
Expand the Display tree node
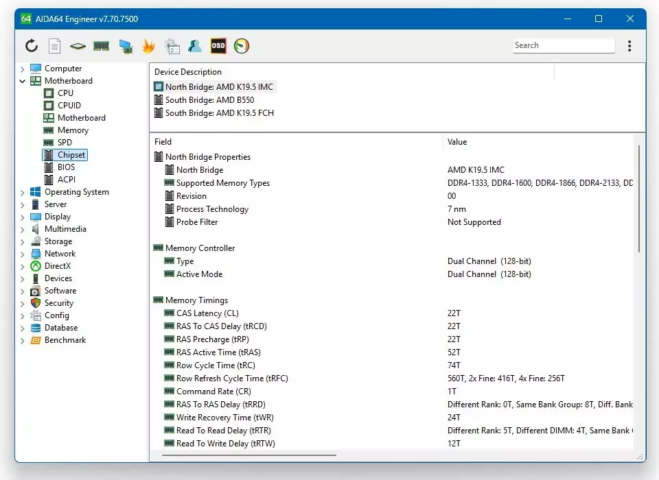(x=23, y=217)
